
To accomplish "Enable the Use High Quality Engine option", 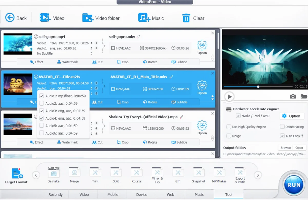I will coord(228,127).
